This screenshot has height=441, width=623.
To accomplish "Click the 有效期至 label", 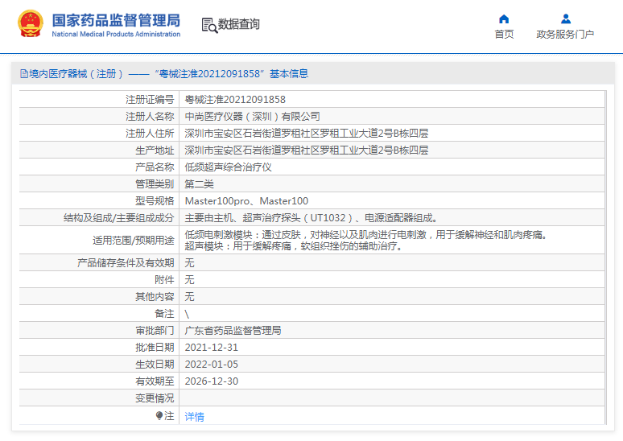I will coord(155,381).
